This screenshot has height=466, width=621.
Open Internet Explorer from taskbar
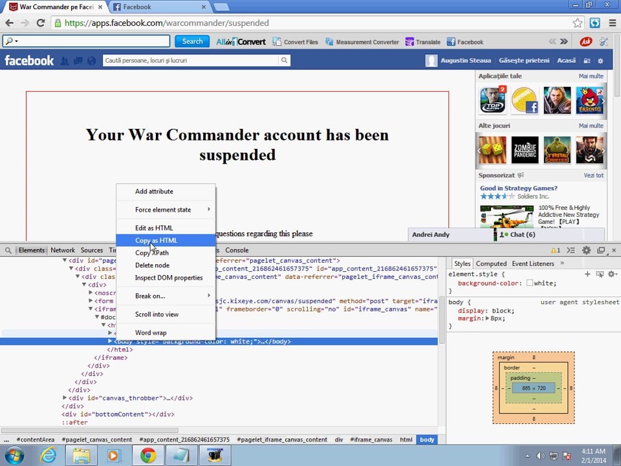[x=49, y=455]
